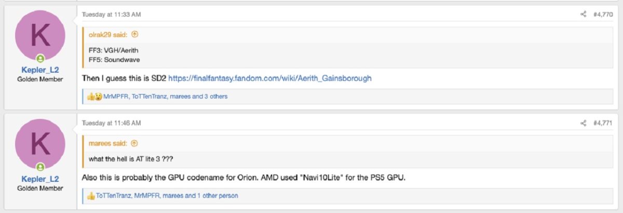
Task: Open post number #4,770 permalink
Action: [x=603, y=15]
